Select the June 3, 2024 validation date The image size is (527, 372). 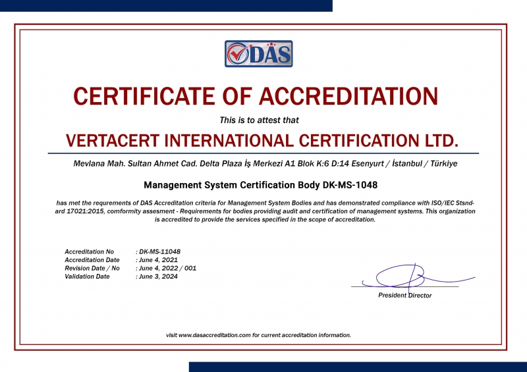pyautogui.click(x=158, y=277)
